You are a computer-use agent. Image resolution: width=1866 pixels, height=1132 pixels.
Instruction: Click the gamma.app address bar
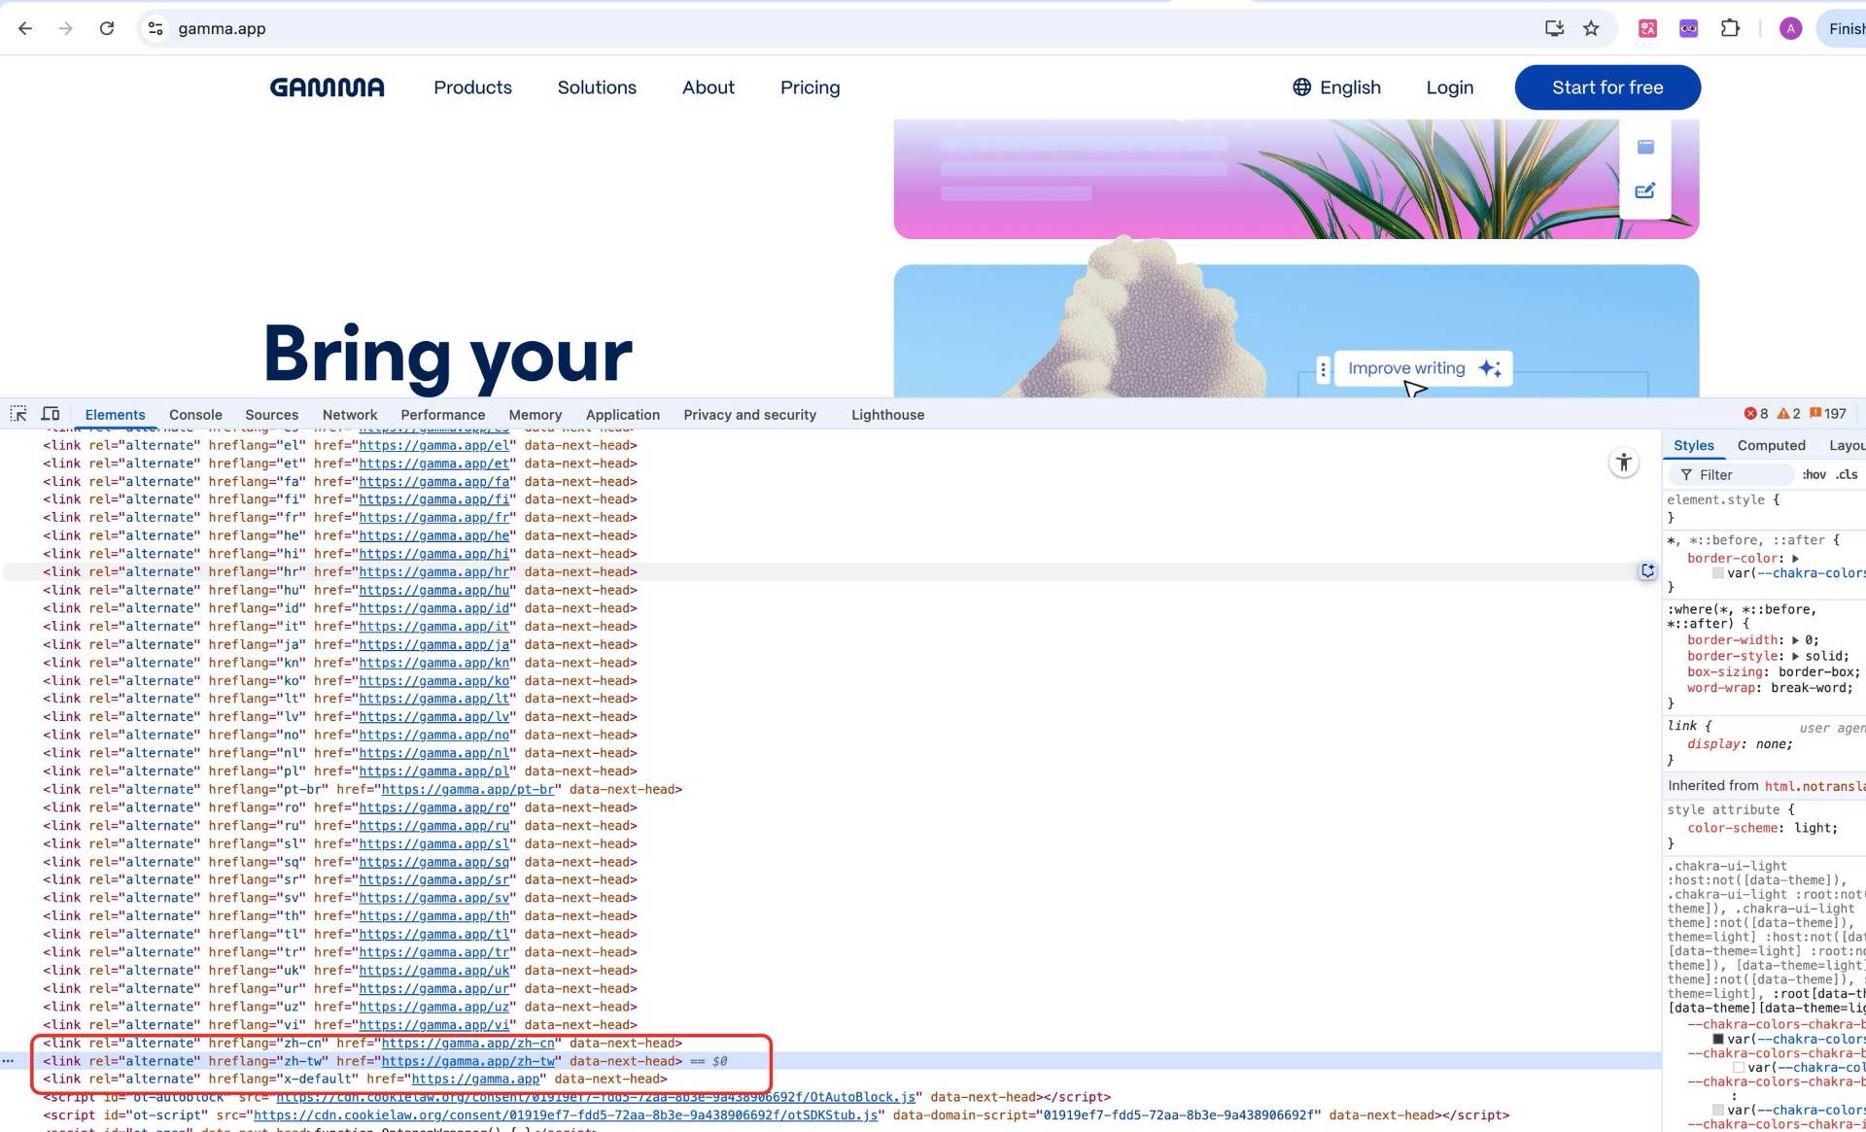846,28
